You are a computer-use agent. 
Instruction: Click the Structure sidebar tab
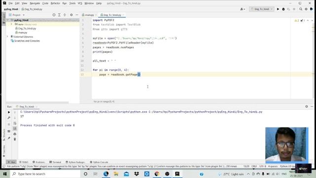coord(4,135)
